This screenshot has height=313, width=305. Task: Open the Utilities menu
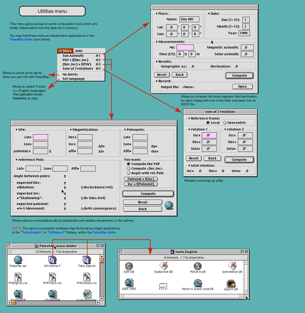click(x=65, y=51)
